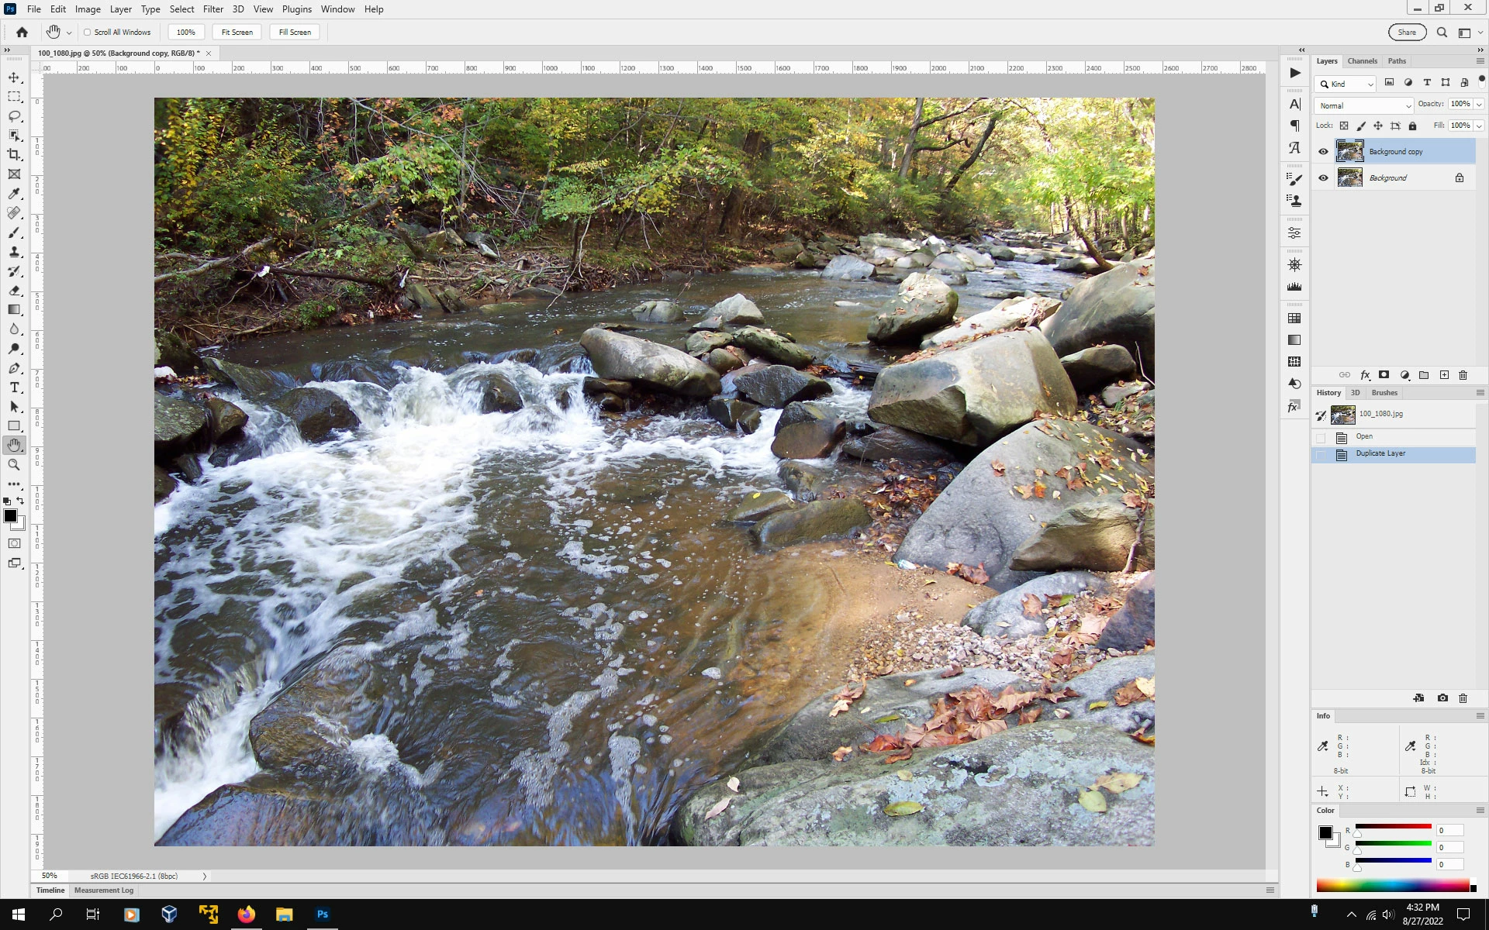Screen dimensions: 1489x930
Task: Click the foreground color swatch in toolbar
Action: pos(10,516)
